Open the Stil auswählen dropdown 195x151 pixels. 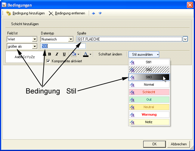(x=144, y=54)
